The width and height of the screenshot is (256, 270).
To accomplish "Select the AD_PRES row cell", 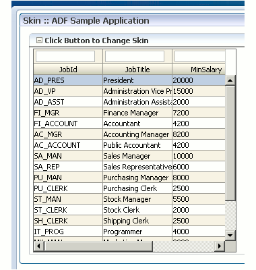I will coord(68,80).
